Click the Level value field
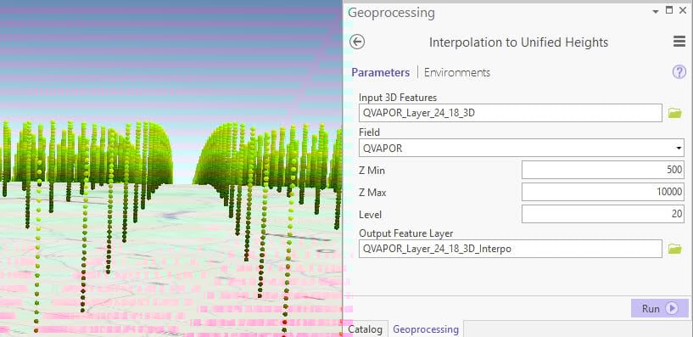The image size is (693, 337). pyautogui.click(x=603, y=214)
